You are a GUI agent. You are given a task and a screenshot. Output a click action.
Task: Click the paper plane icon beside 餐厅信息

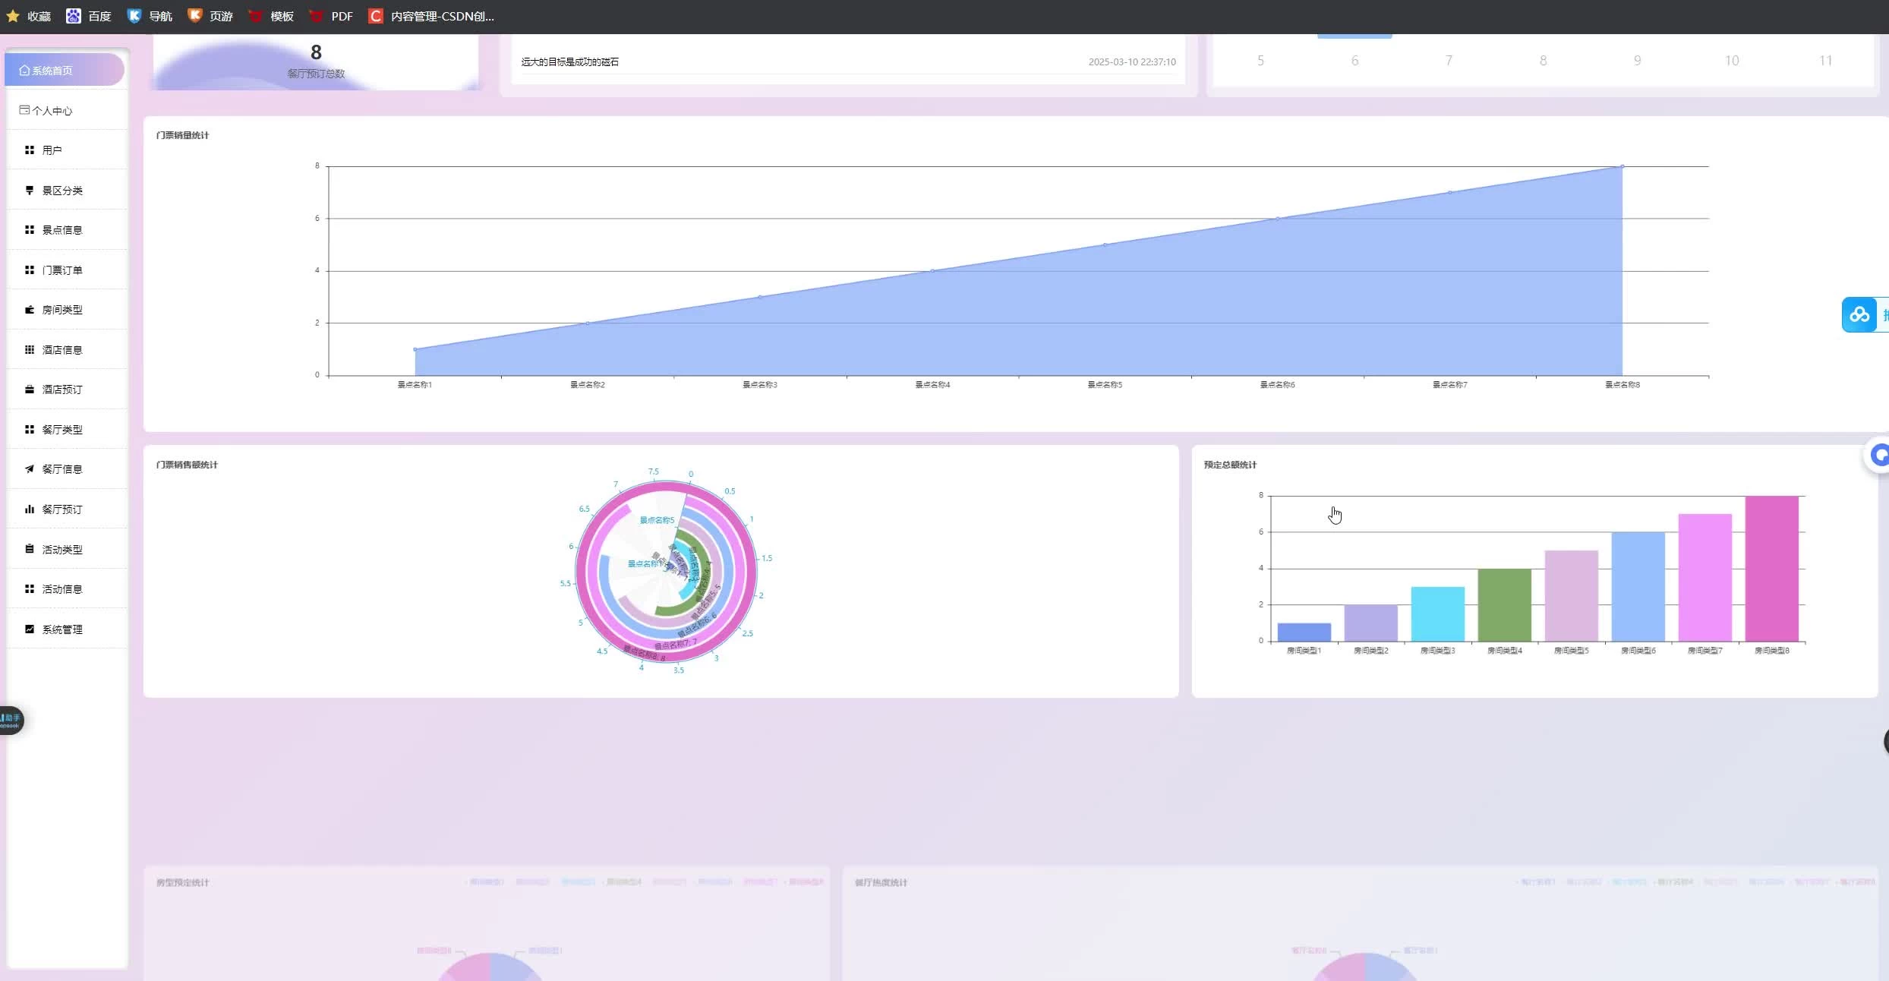(x=30, y=469)
